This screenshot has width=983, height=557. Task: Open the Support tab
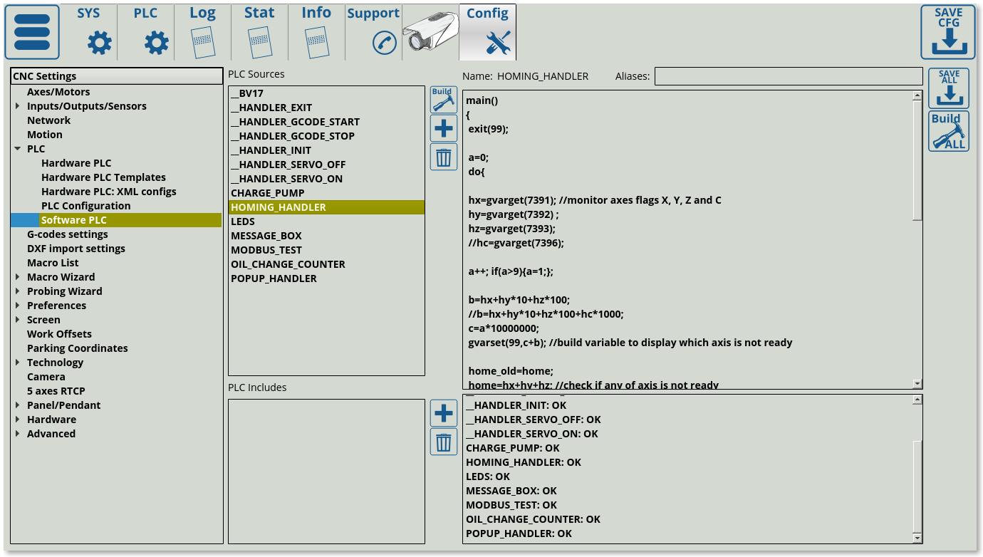(x=373, y=32)
